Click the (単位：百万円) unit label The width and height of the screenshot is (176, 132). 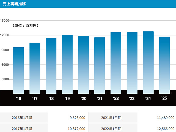[25, 26]
